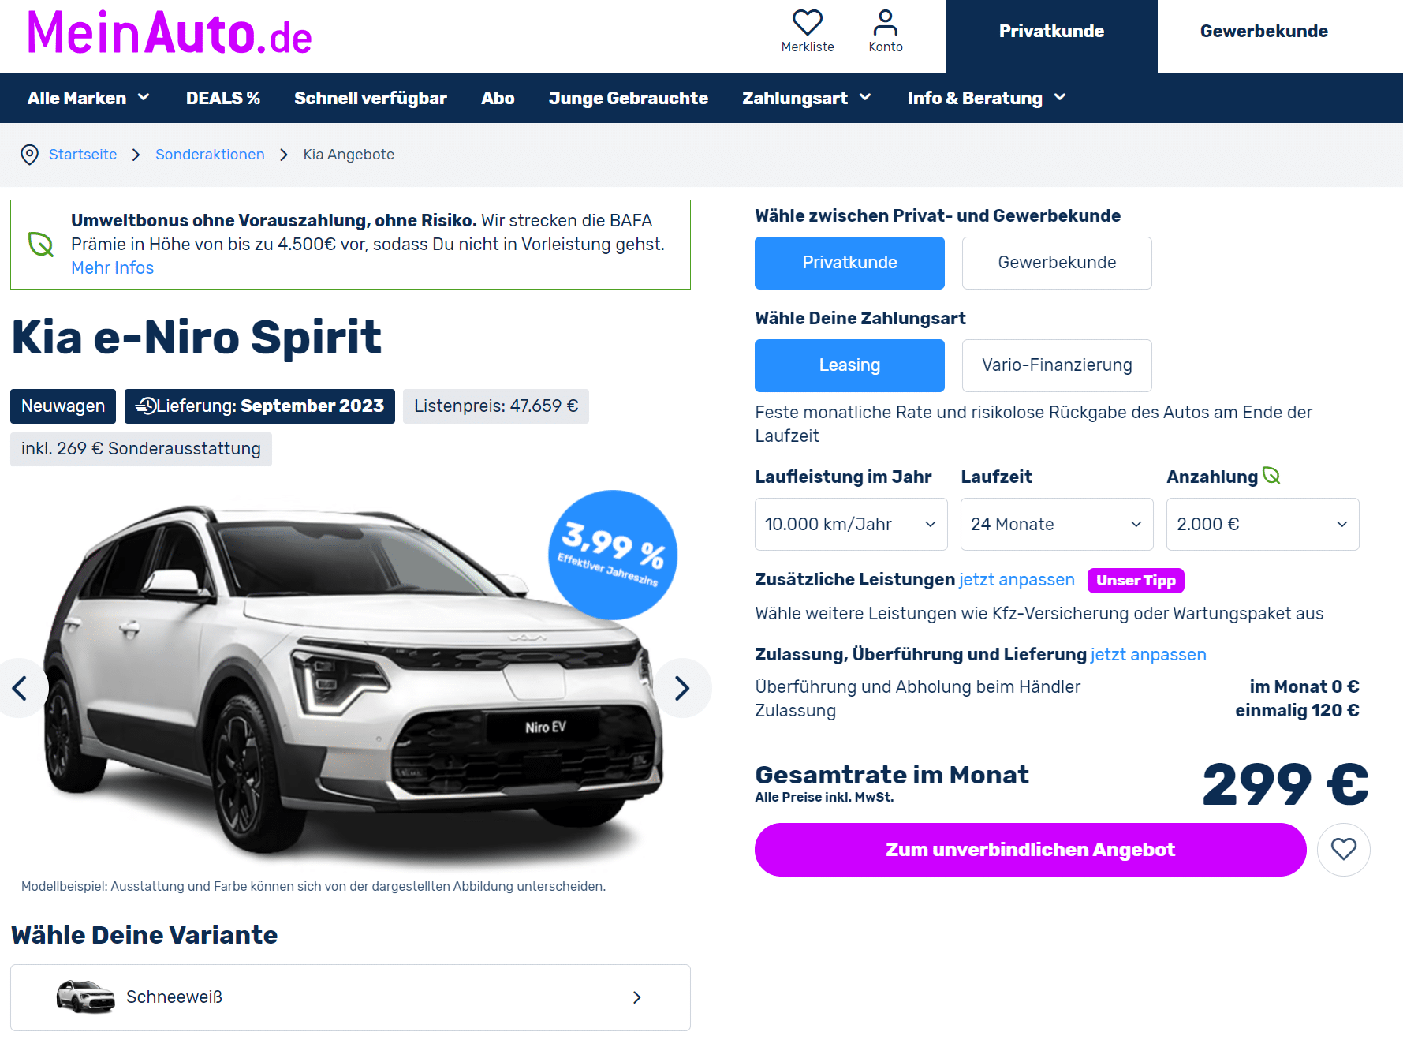
Task: Click Zum unverbindlichen Angebot button
Action: [x=1030, y=850]
